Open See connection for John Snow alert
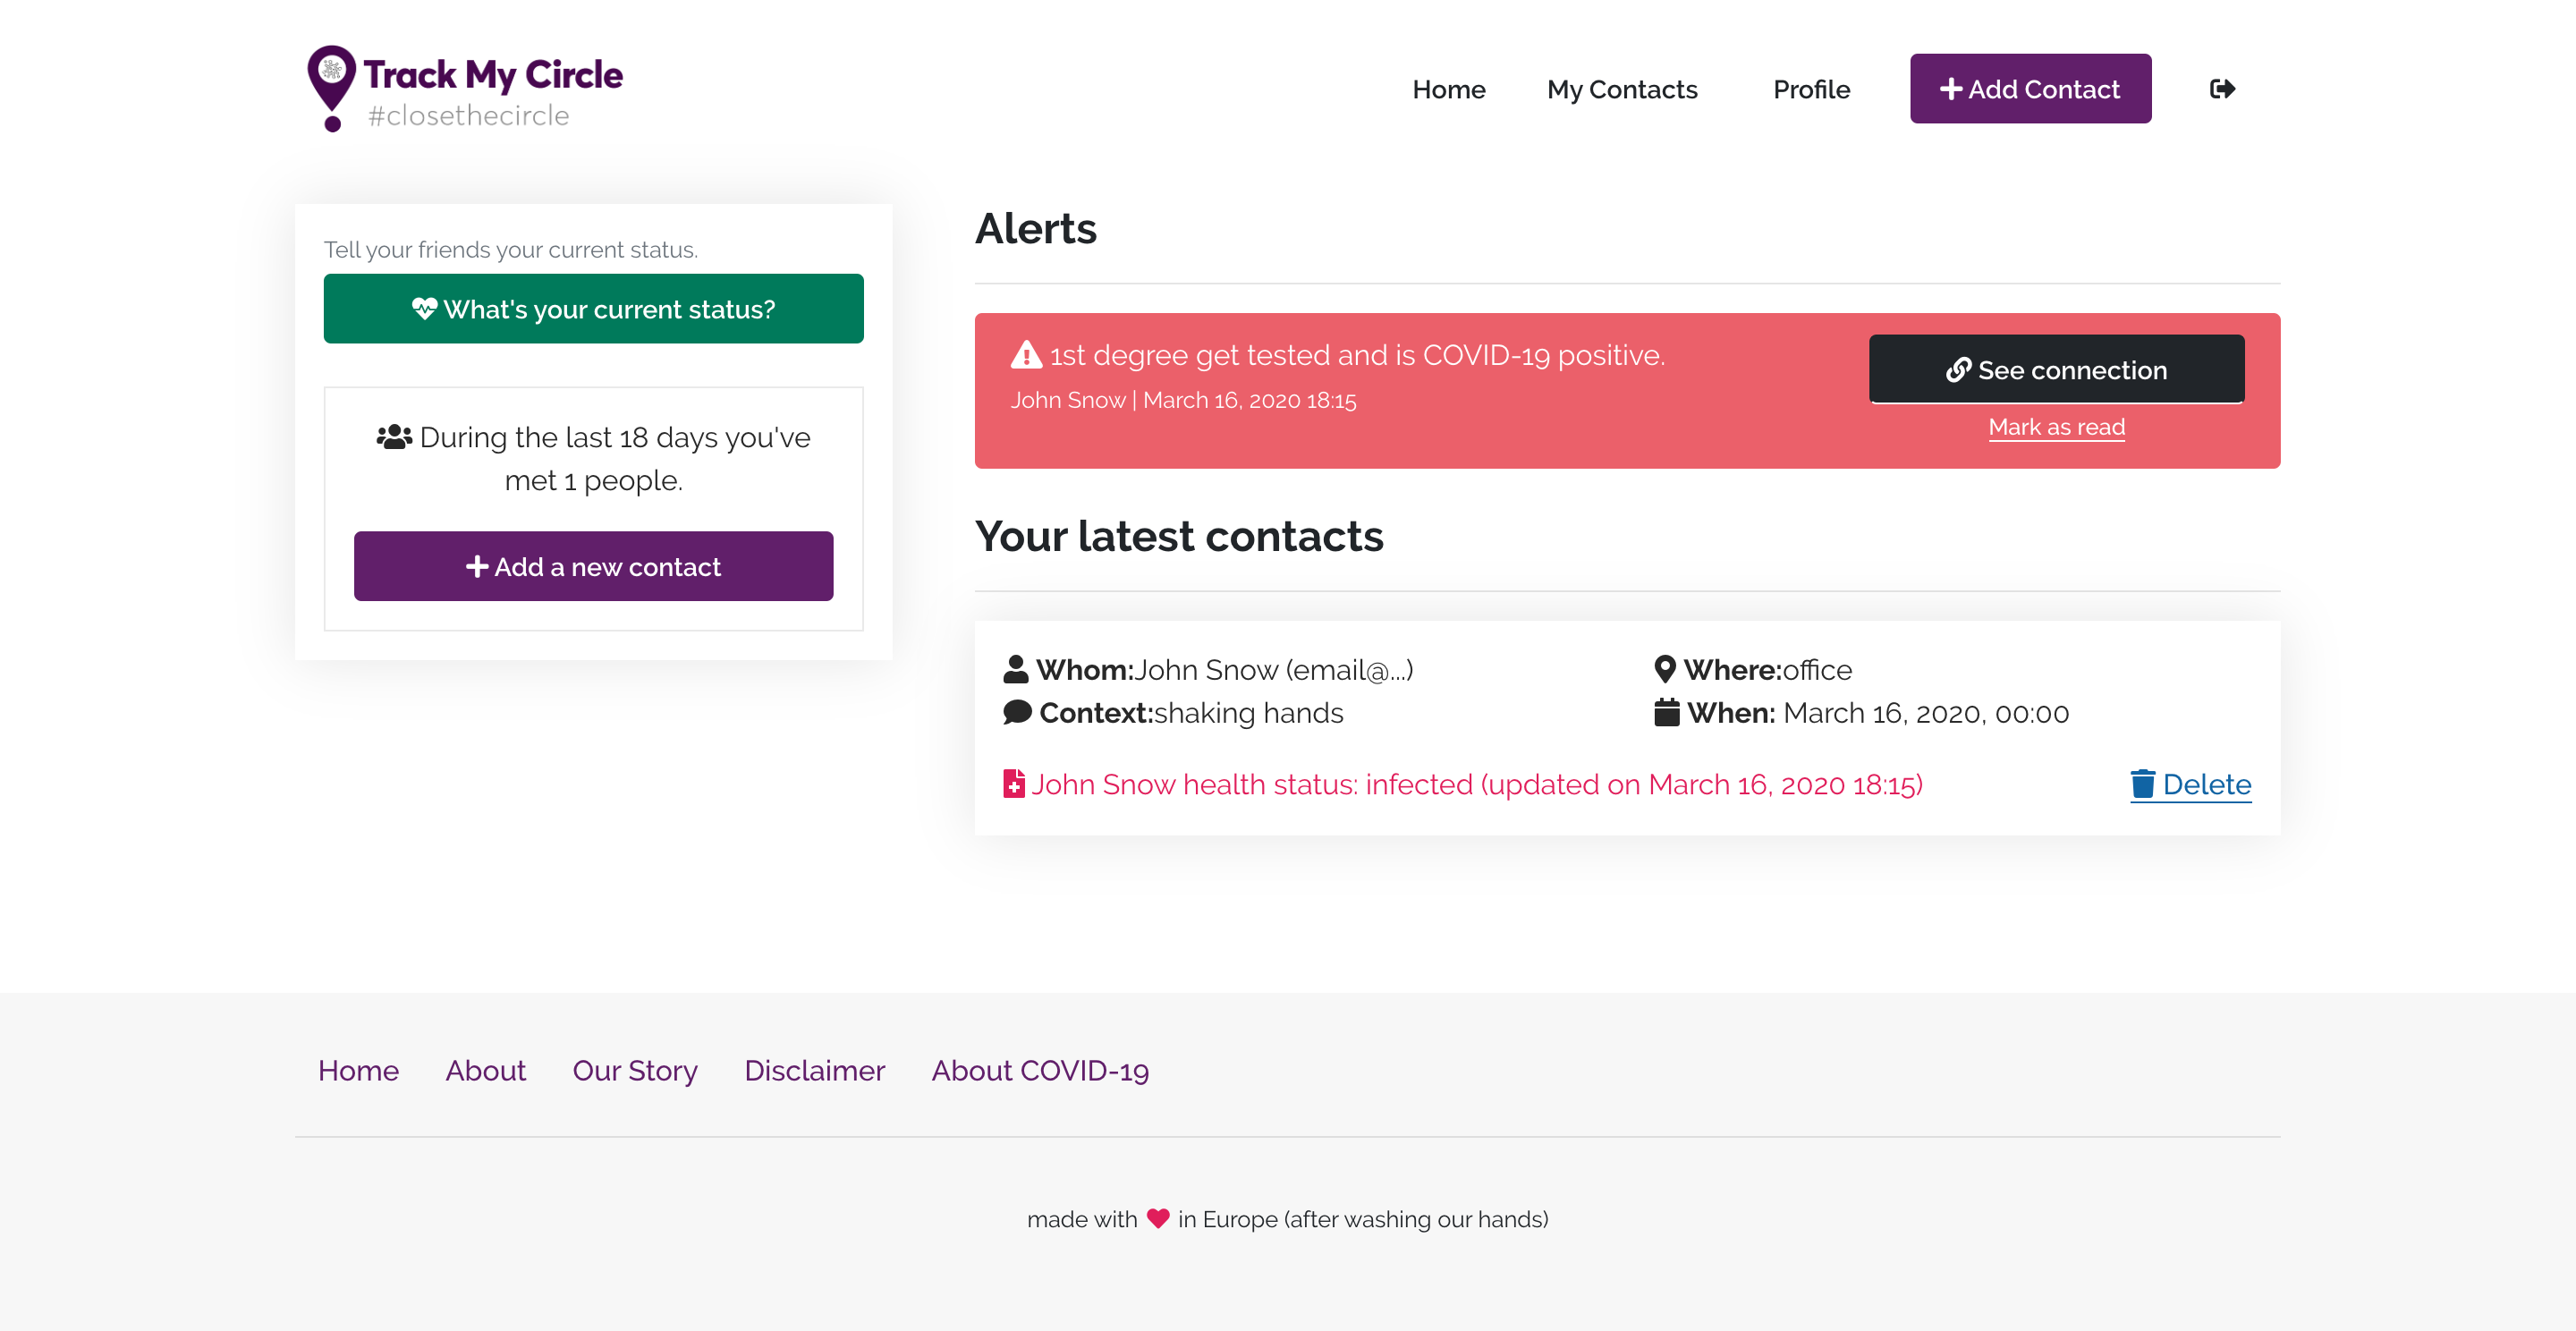2576x1331 pixels. click(x=2056, y=370)
